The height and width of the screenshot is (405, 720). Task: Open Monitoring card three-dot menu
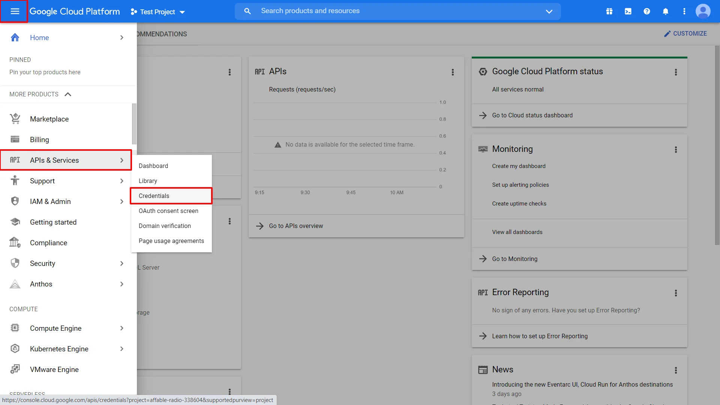[x=676, y=150]
